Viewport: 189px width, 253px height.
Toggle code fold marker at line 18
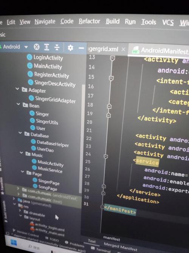coord(109,106)
